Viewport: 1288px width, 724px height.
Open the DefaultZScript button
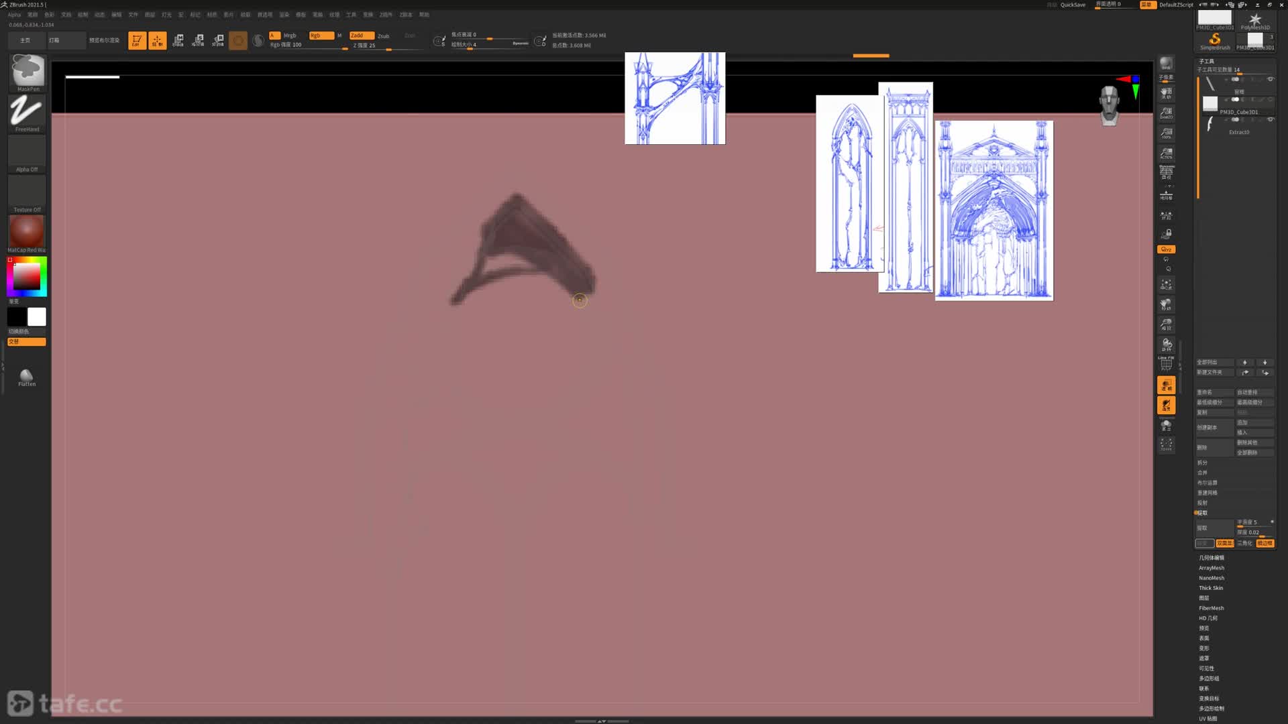(x=1176, y=5)
